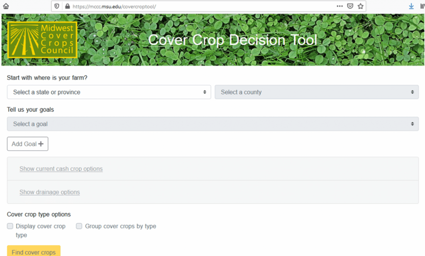Click the Show drainage options link
The image size is (425, 256).
49,192
